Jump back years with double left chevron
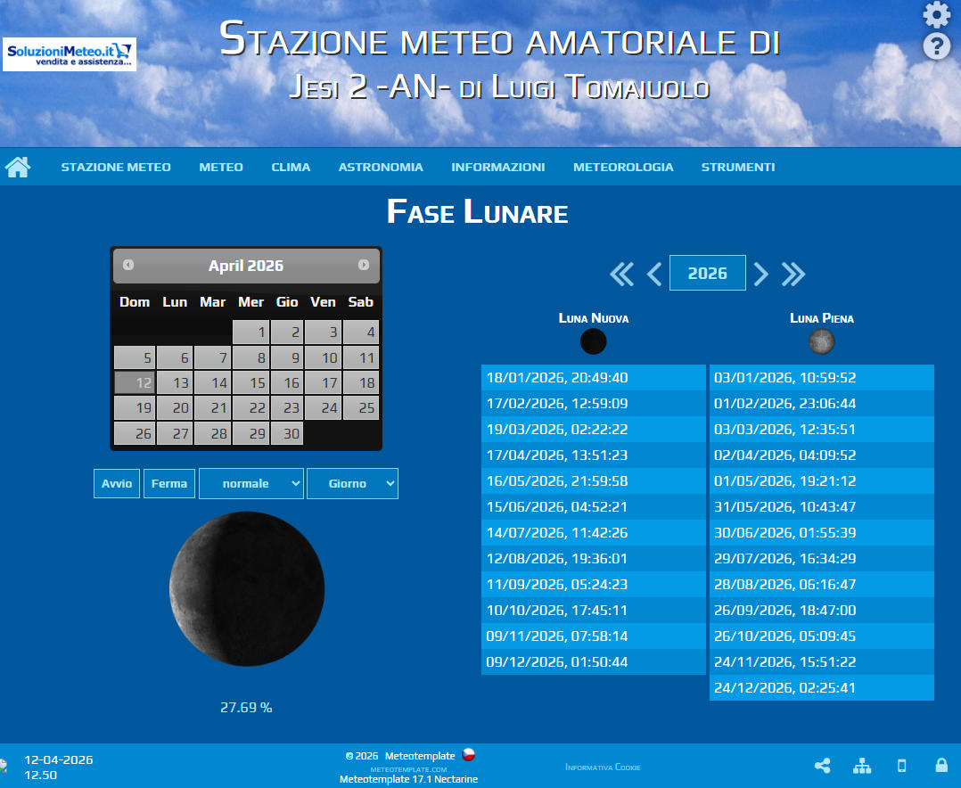The height and width of the screenshot is (788, 961). click(621, 274)
